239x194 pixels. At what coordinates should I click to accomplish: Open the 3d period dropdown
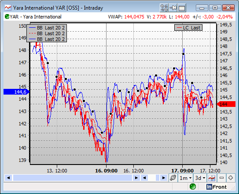[x=200, y=178]
